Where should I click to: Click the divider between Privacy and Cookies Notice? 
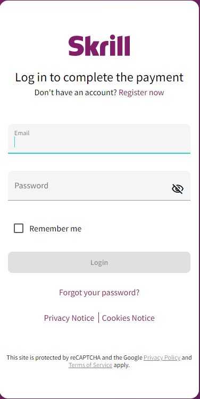[98, 318]
